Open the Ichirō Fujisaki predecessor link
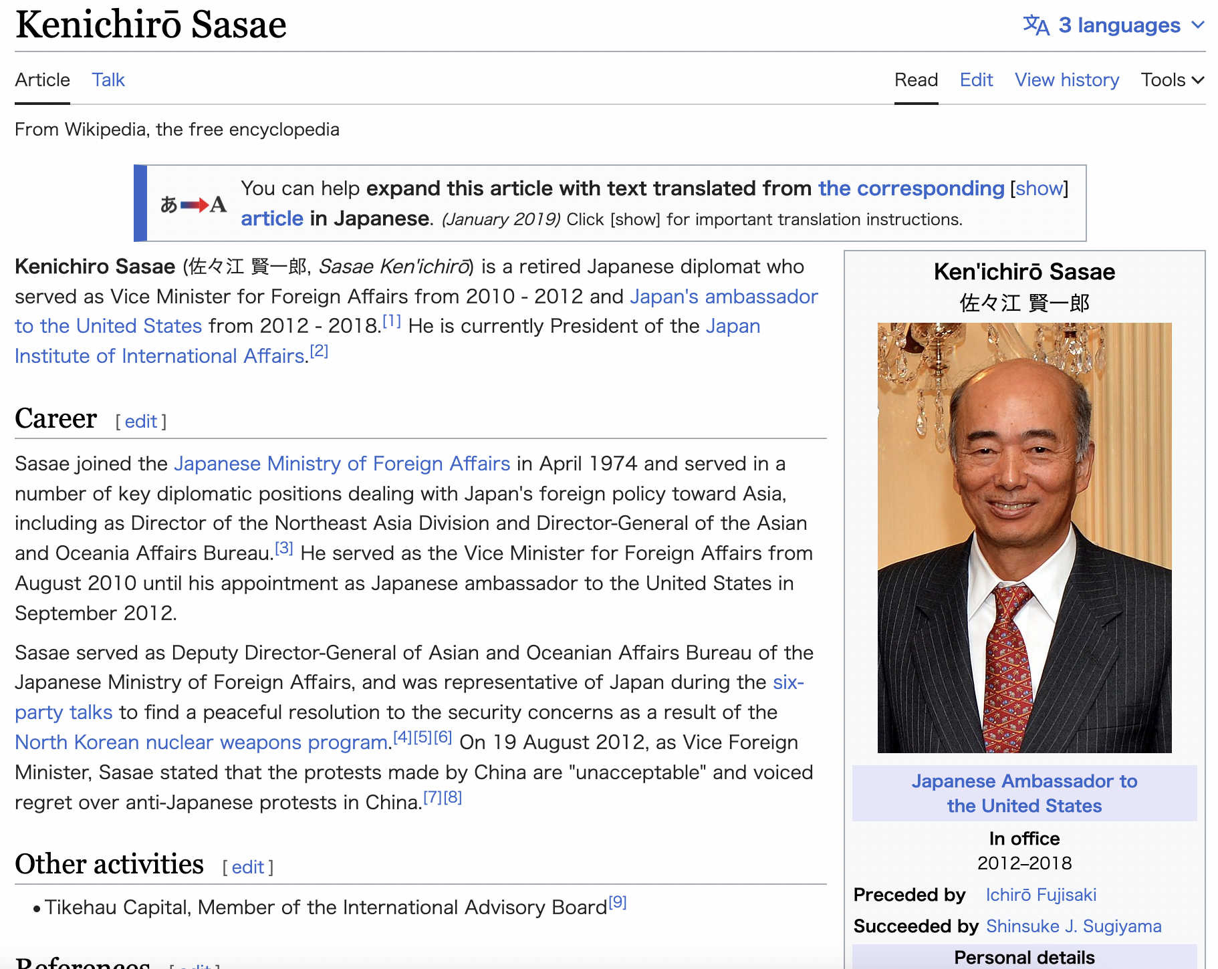Screen dimensions: 1218x969 (1041, 895)
